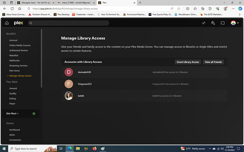Toggle Edge split screen icon
Image resolution: width=244 pixels, height=152 pixels.
188,9
